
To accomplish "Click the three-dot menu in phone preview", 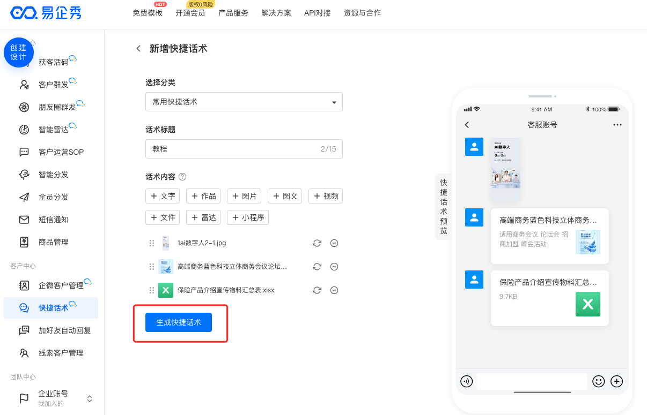I will pos(617,125).
